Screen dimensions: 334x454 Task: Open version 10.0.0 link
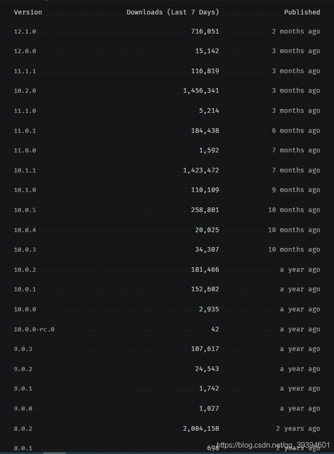coord(25,310)
